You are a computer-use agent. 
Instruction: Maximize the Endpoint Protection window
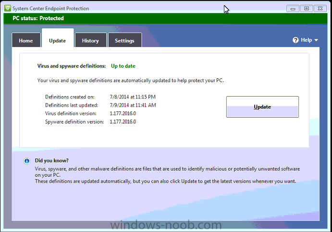[307, 9]
